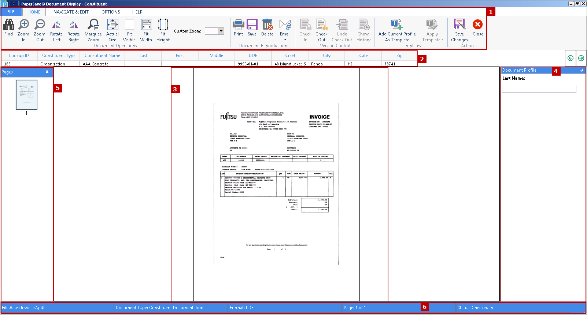Open the HELP tab
Viewport: 587px width, 315px height.
(137, 12)
